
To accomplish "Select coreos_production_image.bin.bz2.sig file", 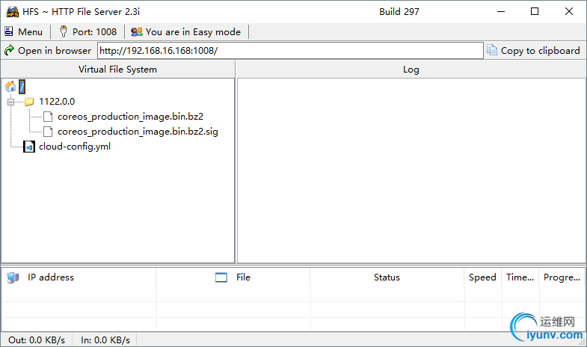I will pyautogui.click(x=138, y=132).
